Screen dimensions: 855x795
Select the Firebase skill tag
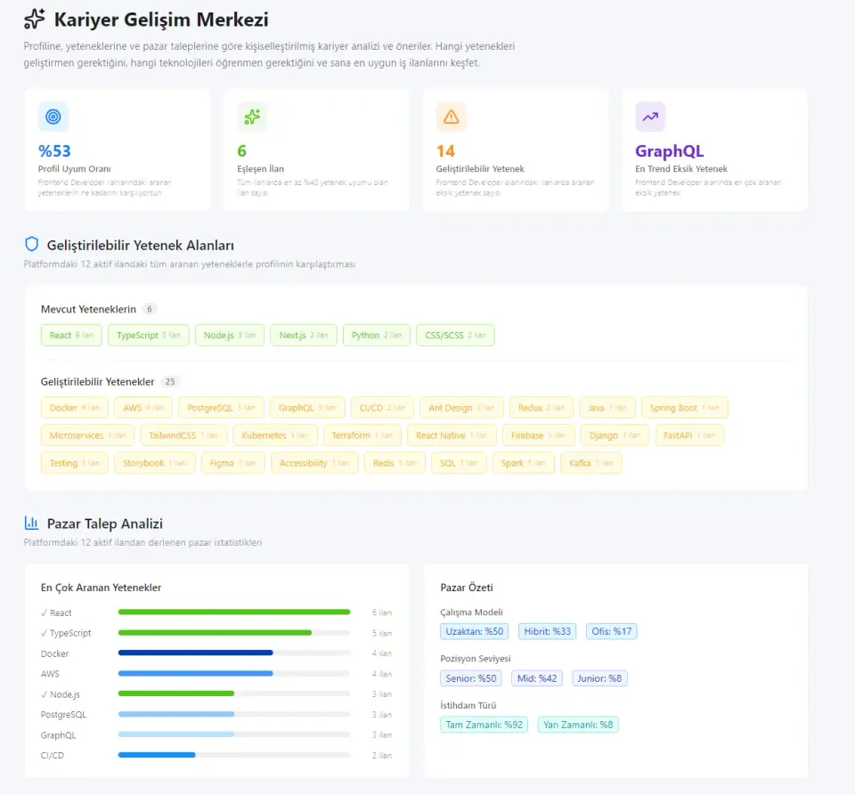[539, 435]
